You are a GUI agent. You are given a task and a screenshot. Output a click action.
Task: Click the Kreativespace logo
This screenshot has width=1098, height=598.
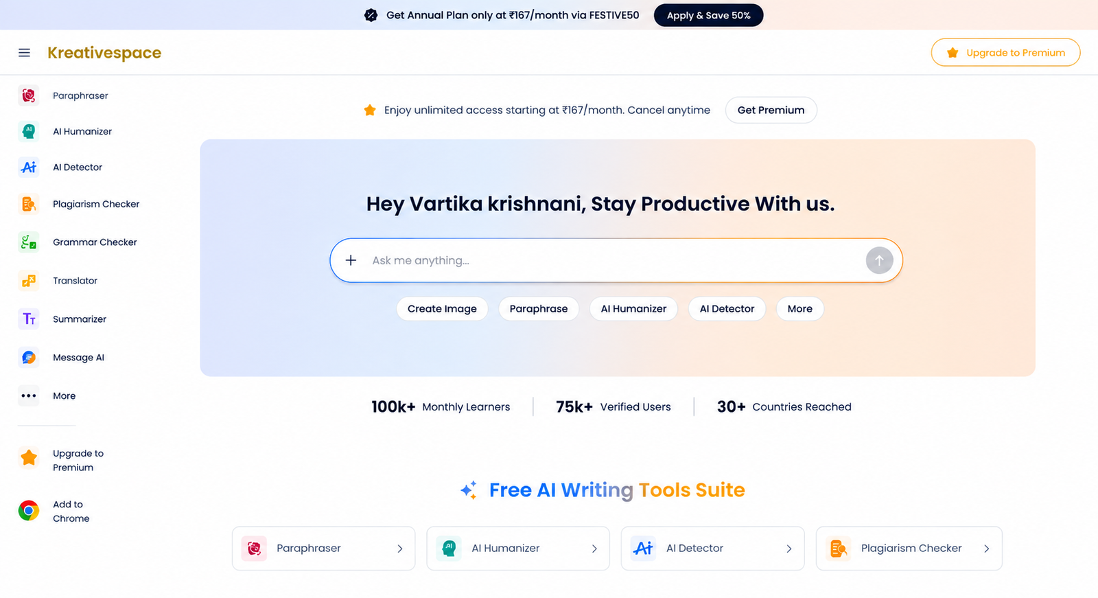[x=104, y=53]
